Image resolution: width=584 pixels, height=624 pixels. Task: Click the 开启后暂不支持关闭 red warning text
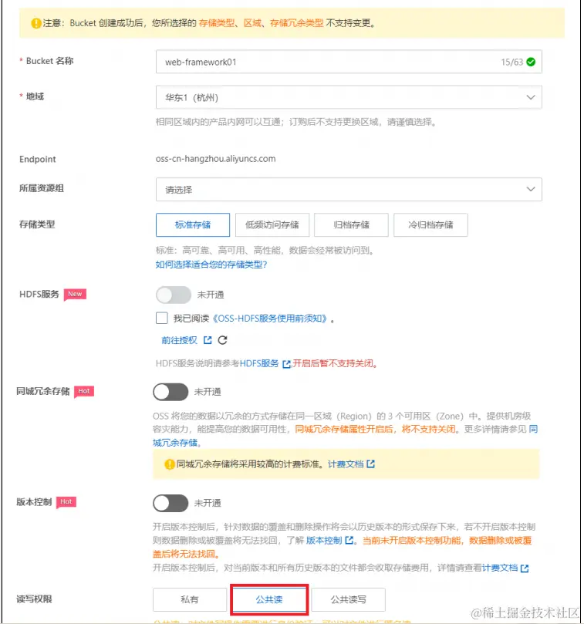[x=335, y=364]
